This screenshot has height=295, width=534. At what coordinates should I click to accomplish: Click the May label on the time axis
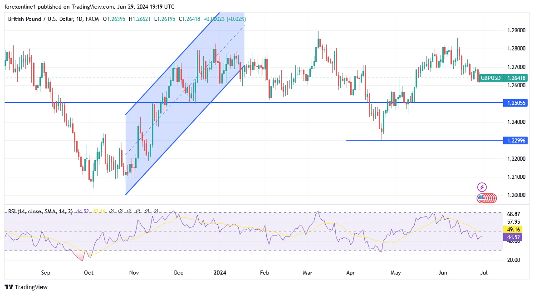(396, 273)
